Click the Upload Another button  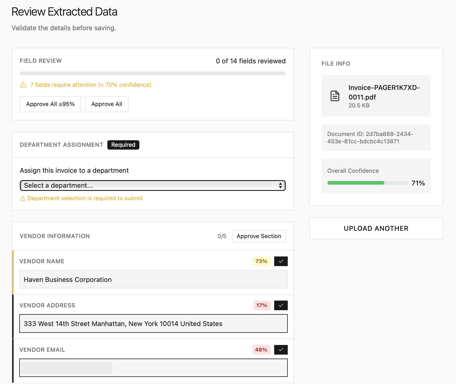[x=376, y=228]
